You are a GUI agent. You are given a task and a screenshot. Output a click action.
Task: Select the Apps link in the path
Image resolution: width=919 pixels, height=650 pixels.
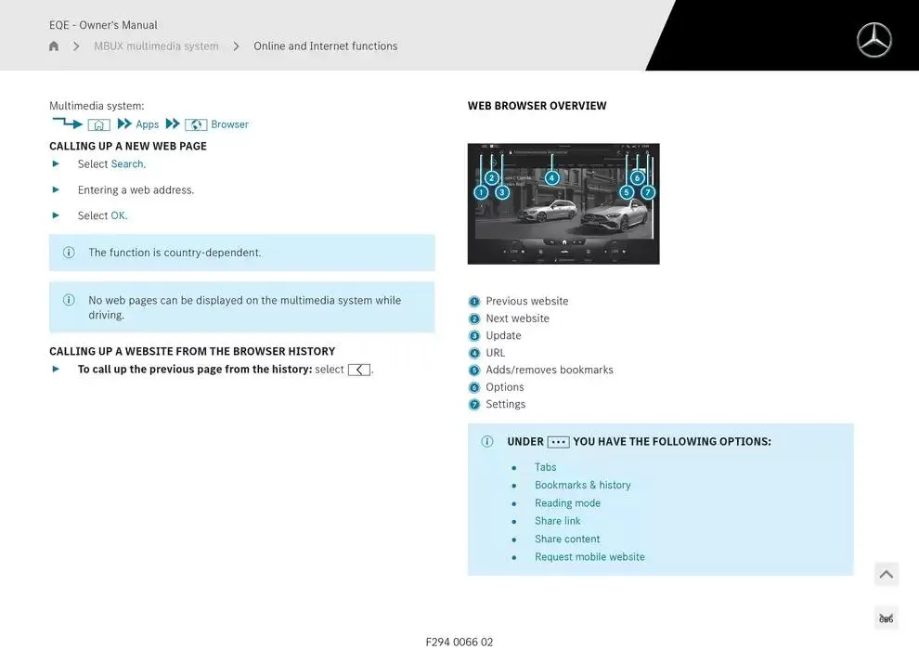147,124
